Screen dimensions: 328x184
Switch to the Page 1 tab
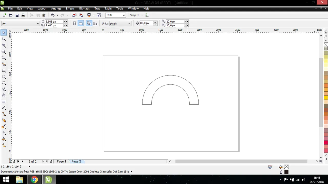[x=61, y=161]
